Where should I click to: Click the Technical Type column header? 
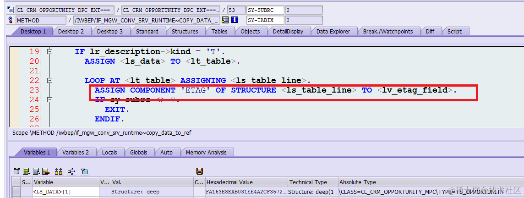coord(313,182)
